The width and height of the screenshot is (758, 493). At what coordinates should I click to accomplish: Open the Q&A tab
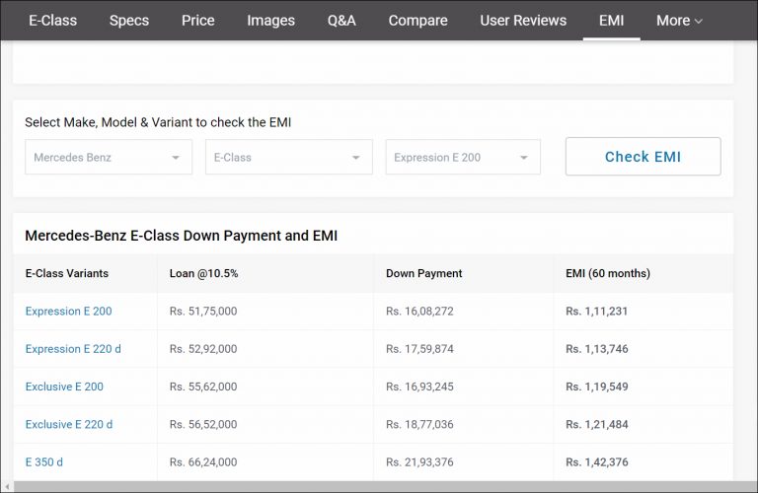(341, 21)
